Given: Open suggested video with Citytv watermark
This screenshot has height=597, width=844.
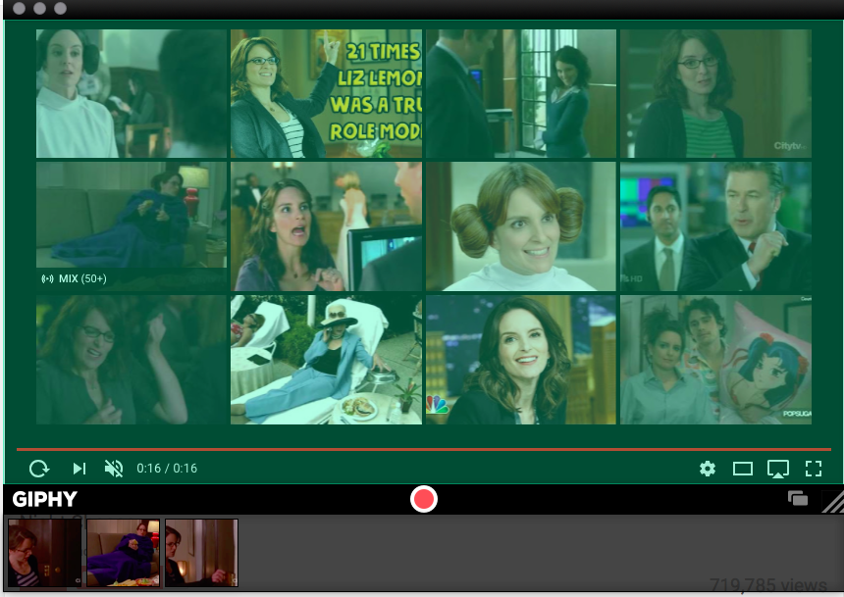Looking at the screenshot, I should click(715, 93).
